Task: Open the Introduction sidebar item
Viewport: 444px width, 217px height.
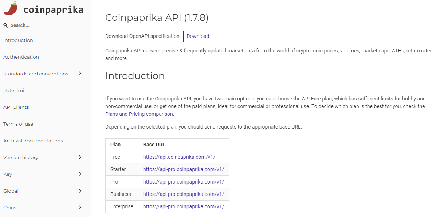Action: coord(18,40)
